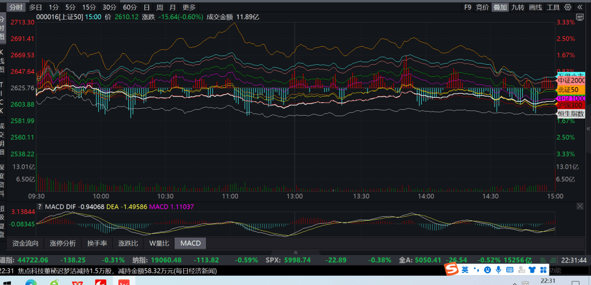Toggle Sogou 英 language mode

point(464,270)
